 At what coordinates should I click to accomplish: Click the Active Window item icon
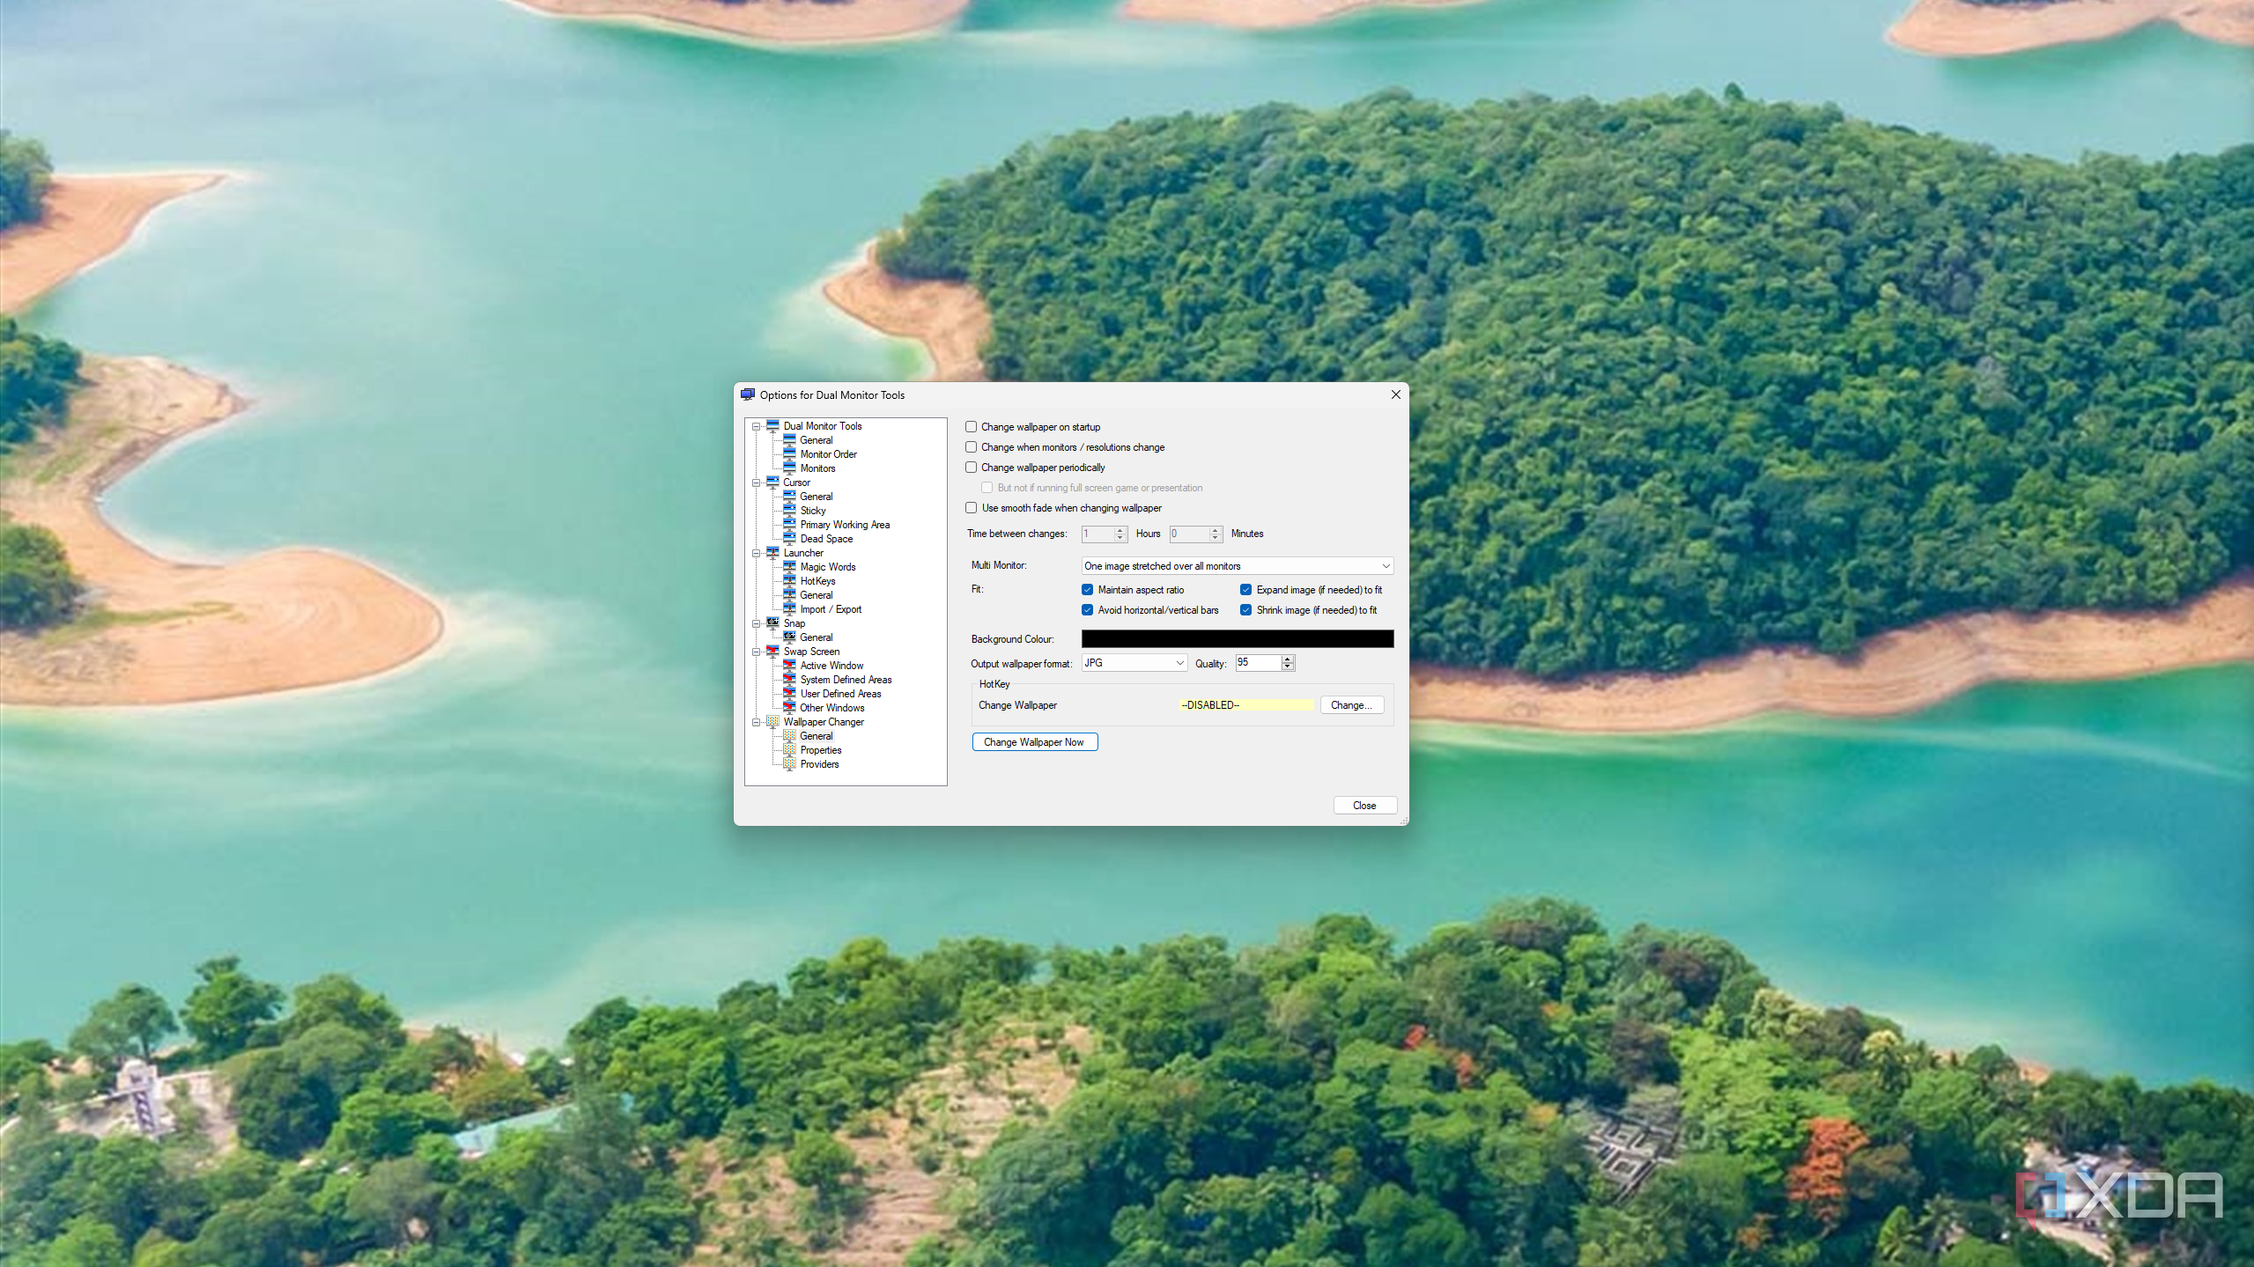click(x=789, y=665)
